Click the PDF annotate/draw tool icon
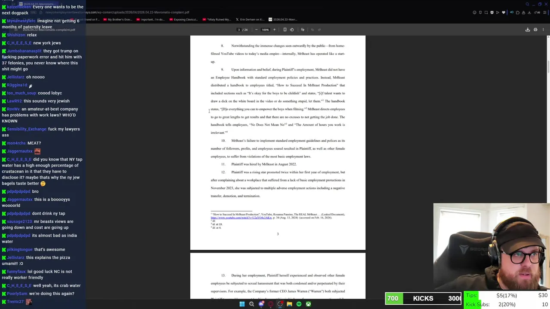The height and width of the screenshot is (309, 550). click(302, 30)
